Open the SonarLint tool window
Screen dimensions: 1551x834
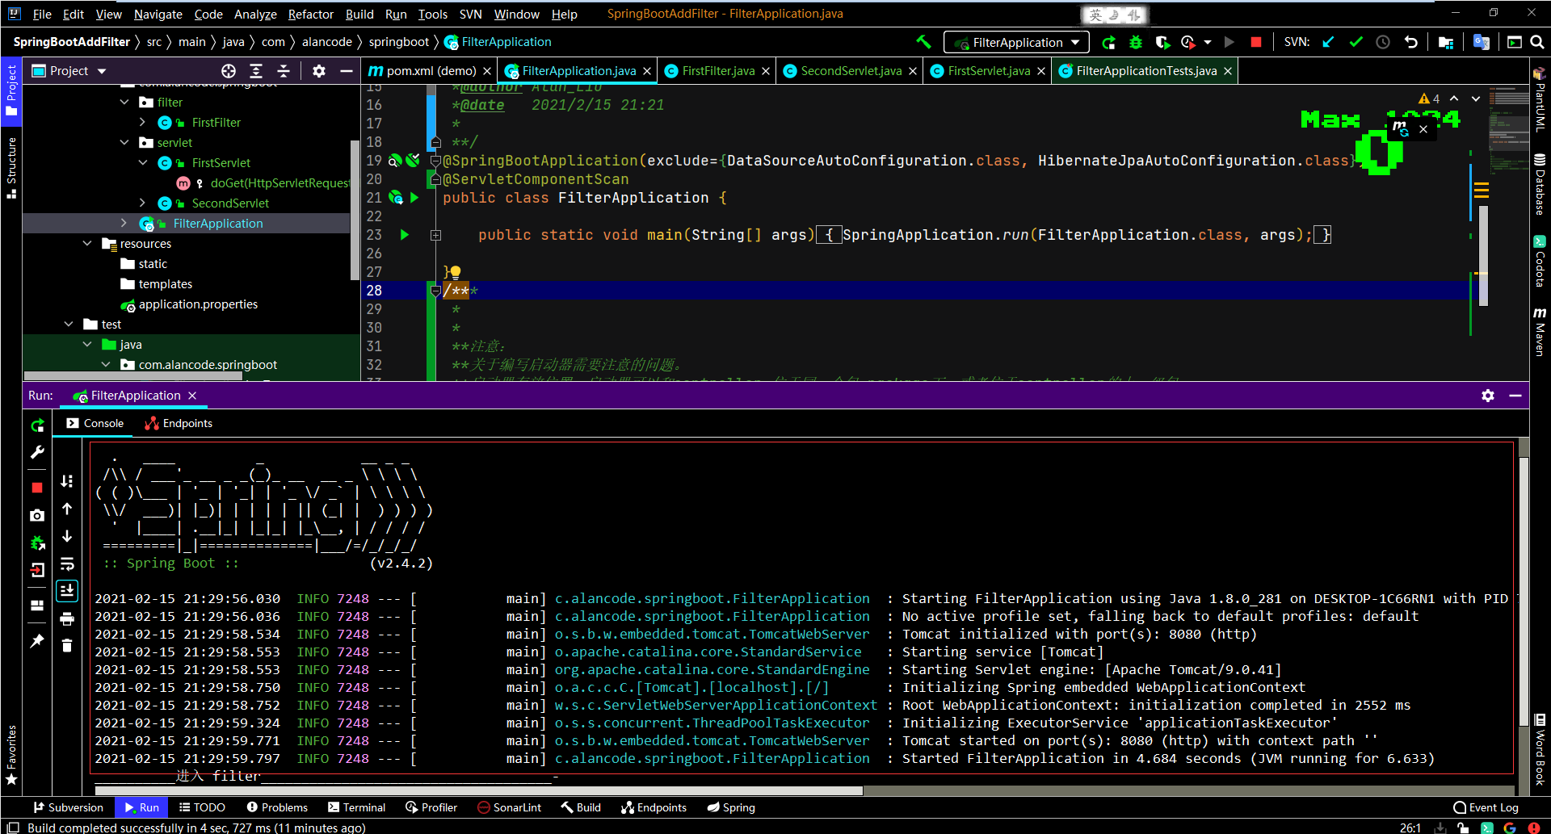[509, 807]
